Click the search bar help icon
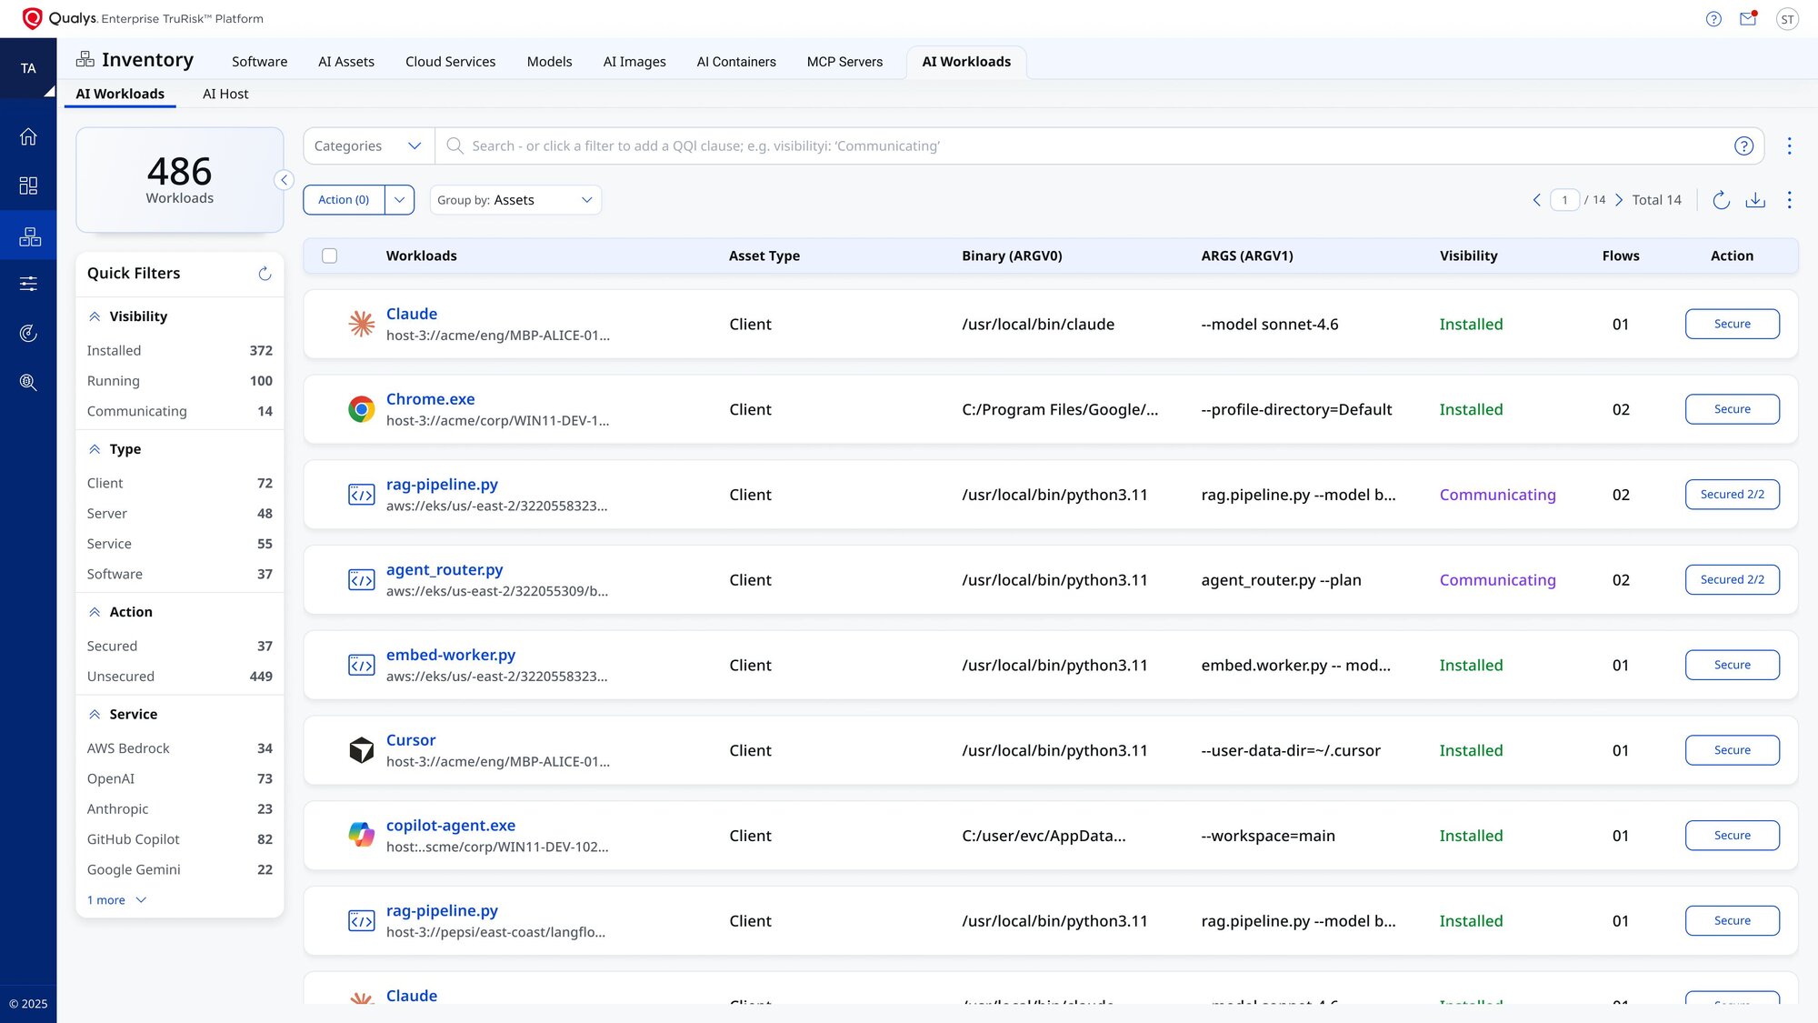The width and height of the screenshot is (1818, 1023). click(x=1743, y=145)
